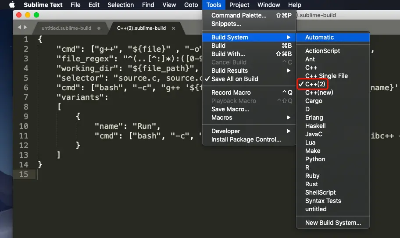This screenshot has height=238, width=400.
Task: Go to previous tab with left arrow
Action: coord(19,27)
